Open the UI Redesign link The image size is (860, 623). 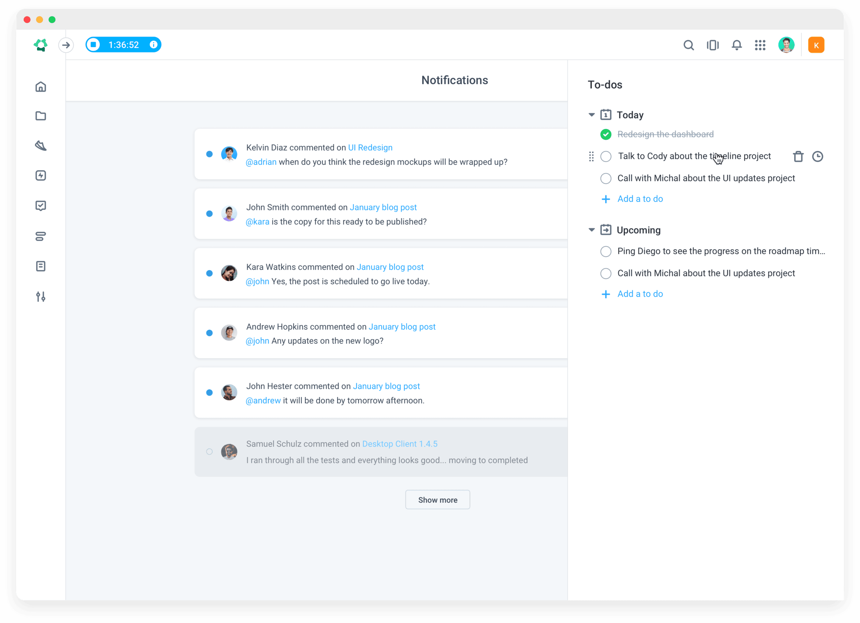(x=370, y=148)
